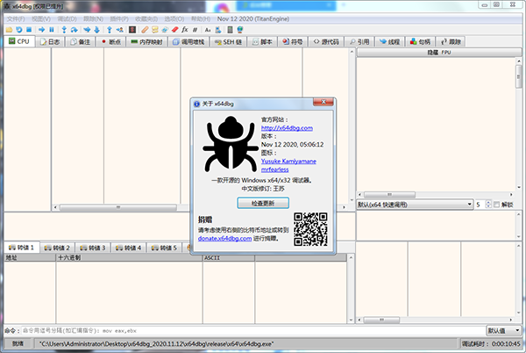Click the open file folder toolbar icon

(x=8, y=29)
